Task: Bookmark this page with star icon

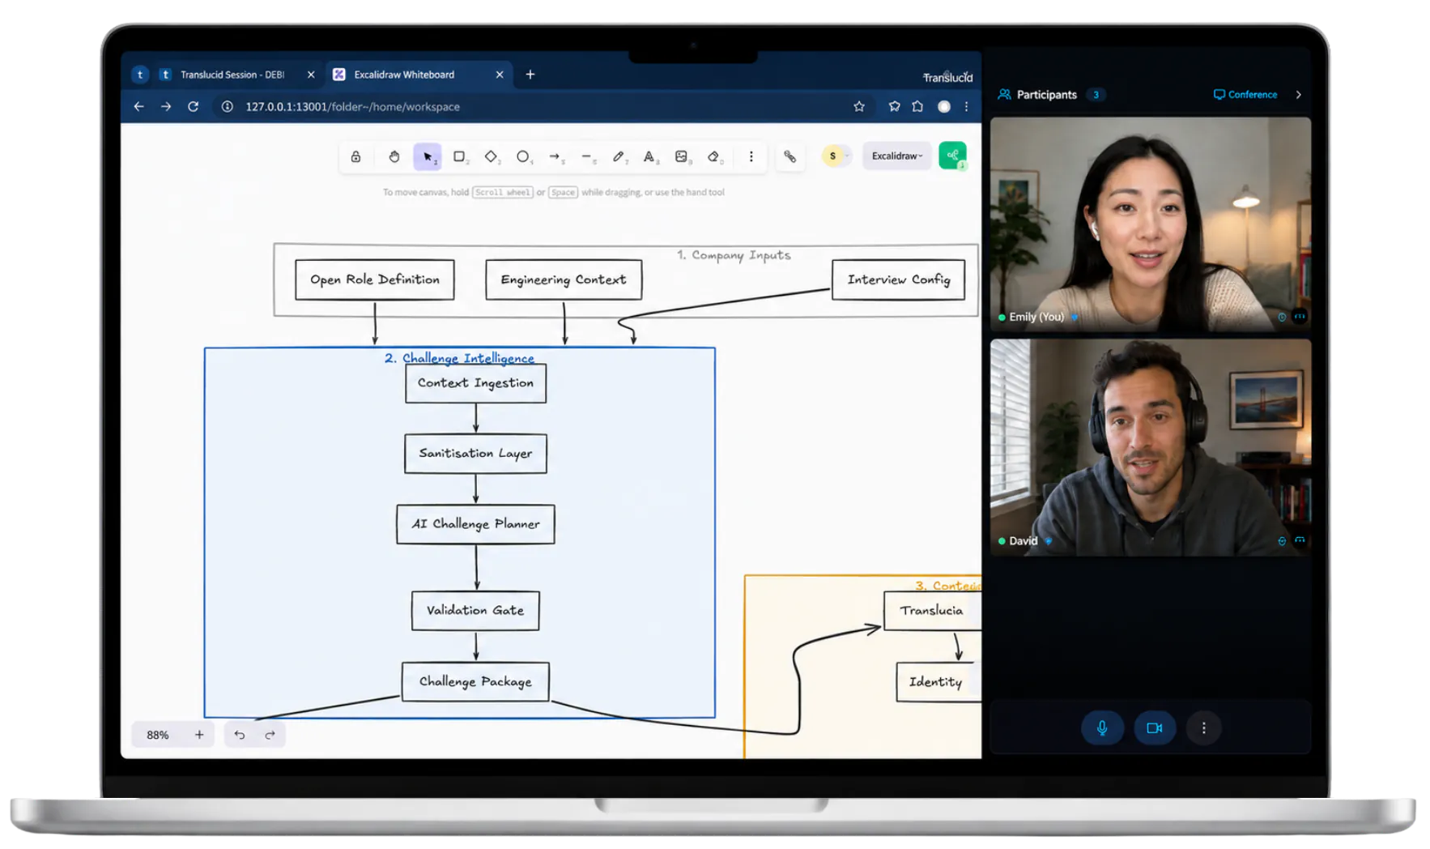Action: click(859, 106)
